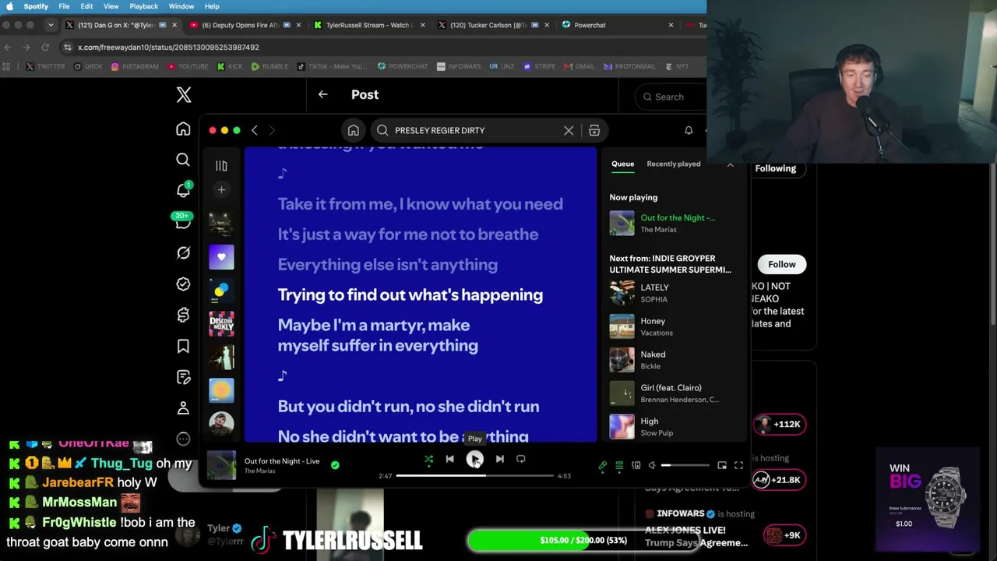The width and height of the screenshot is (997, 561).
Task: Expand Your Library in Spotify sidebar
Action: point(221,165)
